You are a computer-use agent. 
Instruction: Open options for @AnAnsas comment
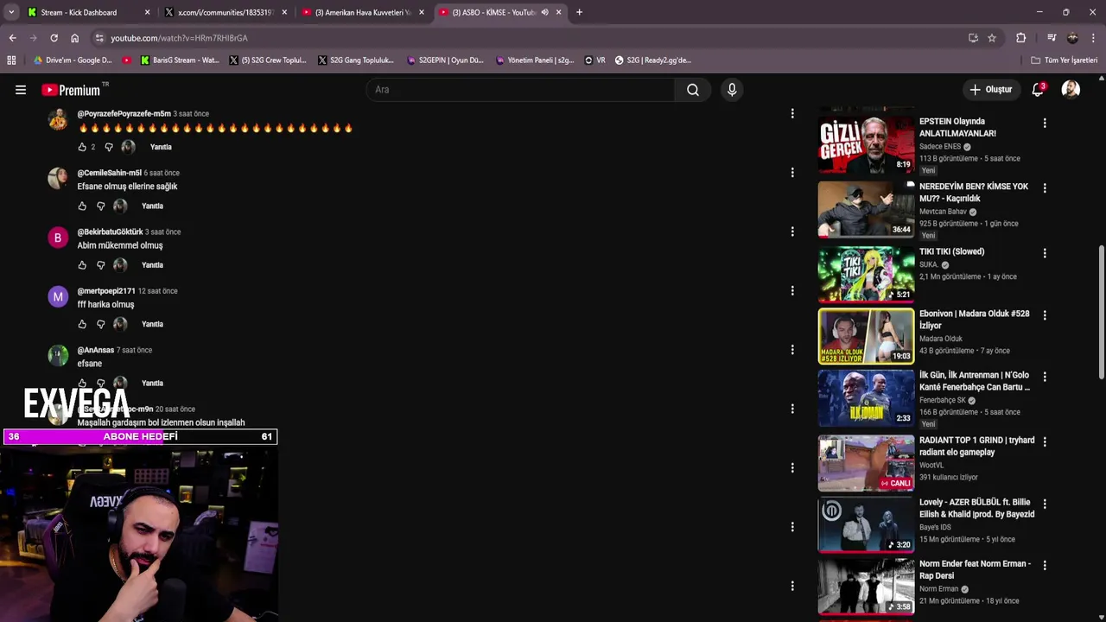coord(792,350)
